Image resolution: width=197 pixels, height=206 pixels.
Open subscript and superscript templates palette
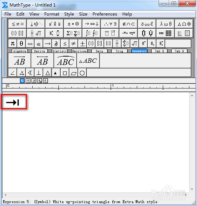54,33
